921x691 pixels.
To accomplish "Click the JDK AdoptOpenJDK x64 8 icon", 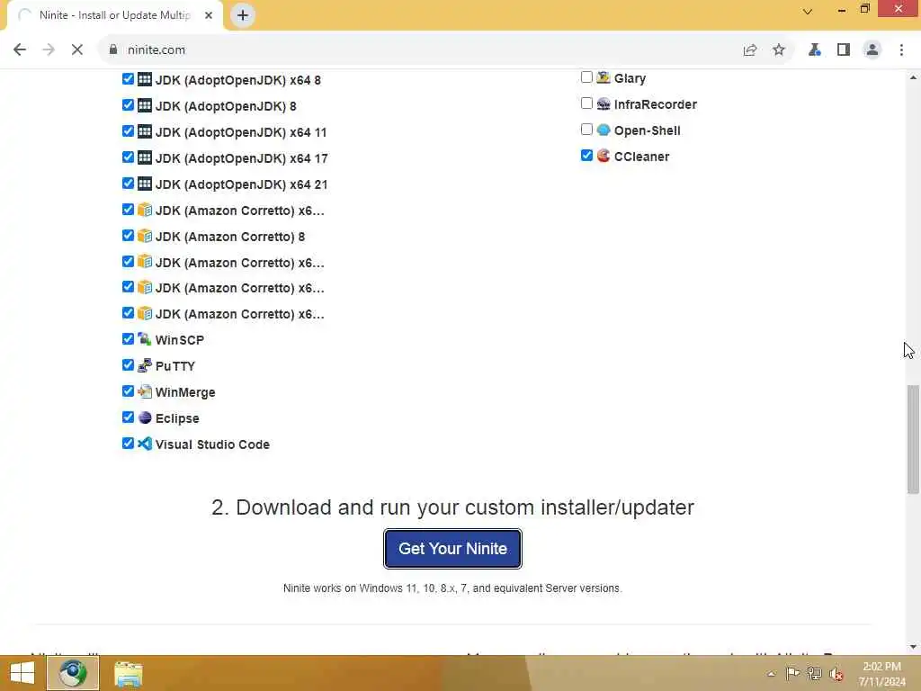I will [145, 79].
